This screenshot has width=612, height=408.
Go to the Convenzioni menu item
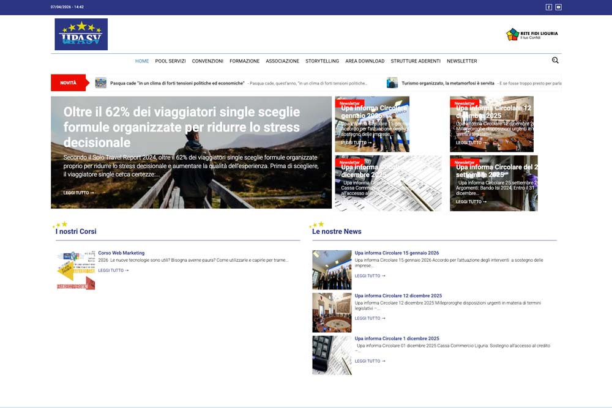click(x=207, y=61)
